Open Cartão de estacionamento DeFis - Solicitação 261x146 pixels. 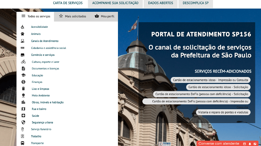click(202, 94)
